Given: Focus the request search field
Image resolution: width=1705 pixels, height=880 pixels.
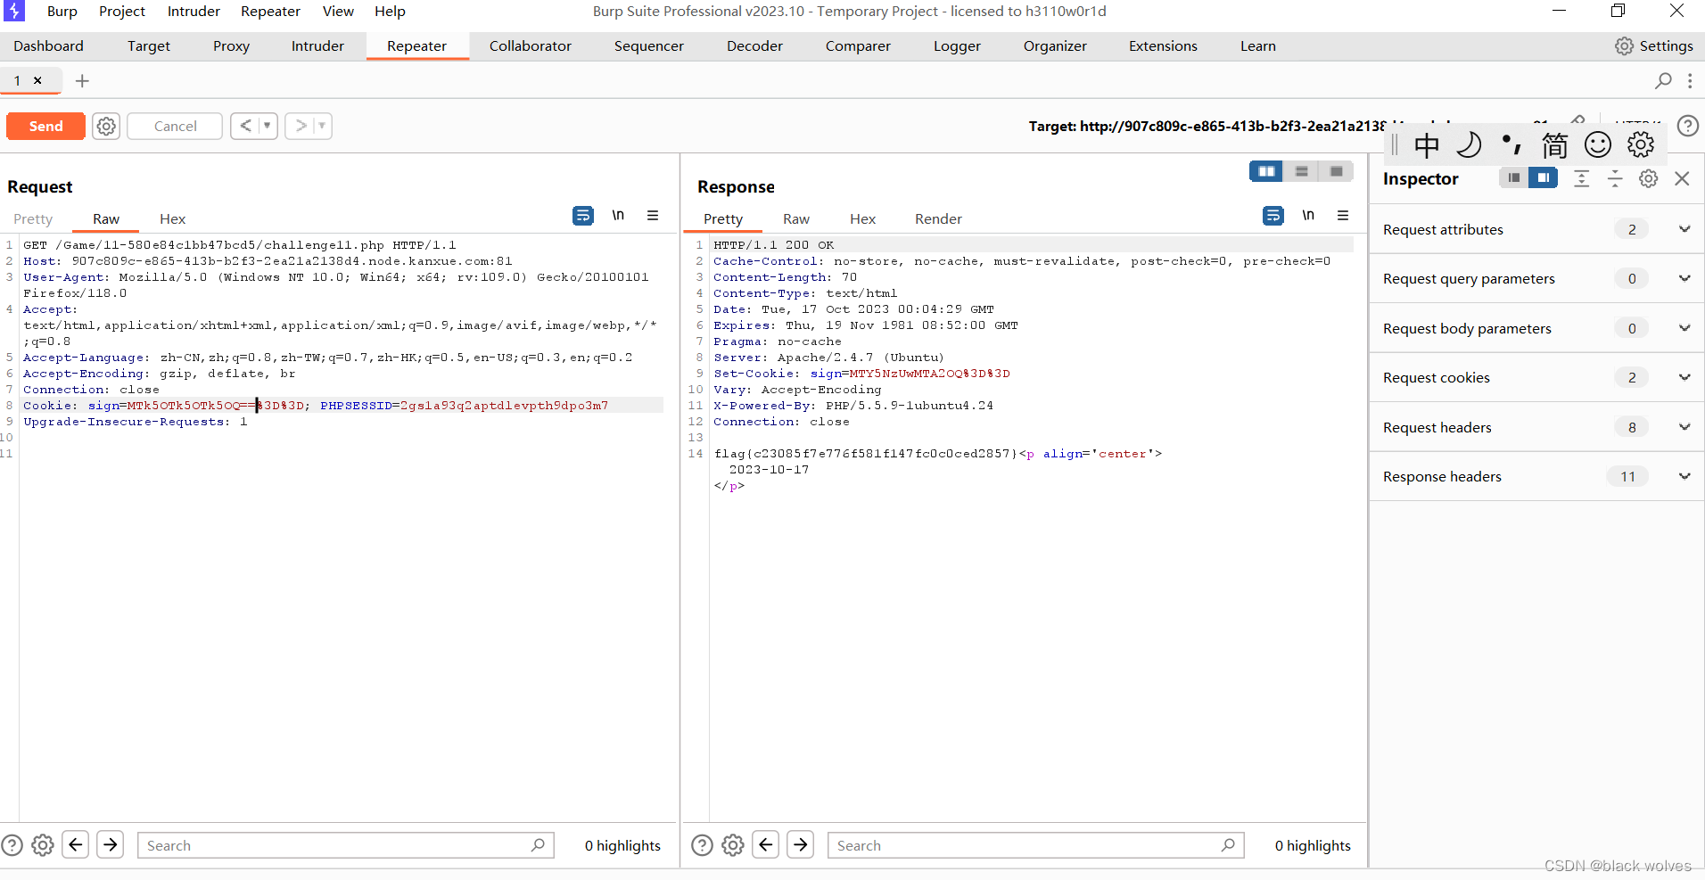Looking at the screenshot, I should click(345, 845).
